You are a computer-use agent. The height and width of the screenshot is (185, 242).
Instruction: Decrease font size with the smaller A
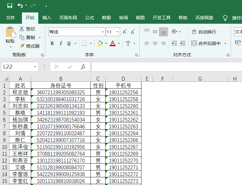[133, 32]
